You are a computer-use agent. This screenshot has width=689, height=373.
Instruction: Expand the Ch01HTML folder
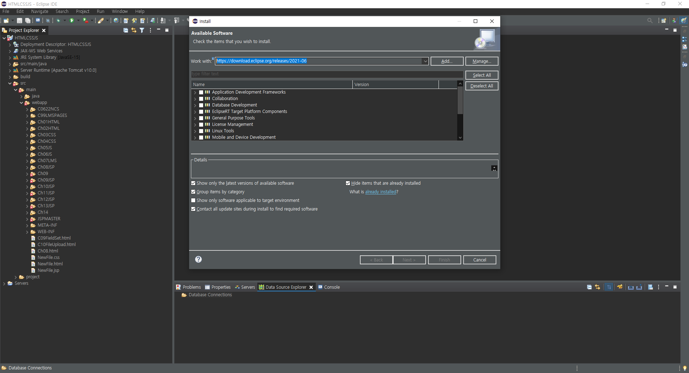(x=27, y=122)
